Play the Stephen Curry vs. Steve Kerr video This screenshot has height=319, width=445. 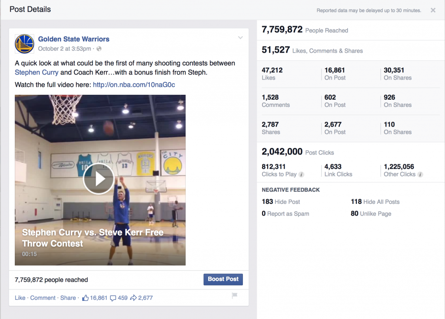click(99, 179)
